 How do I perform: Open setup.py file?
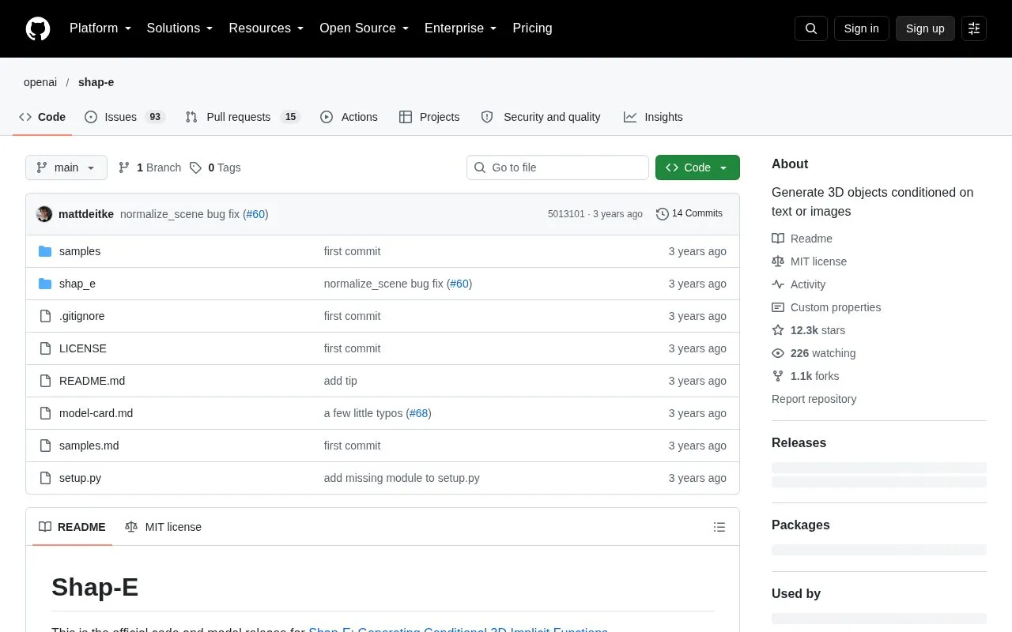(80, 478)
